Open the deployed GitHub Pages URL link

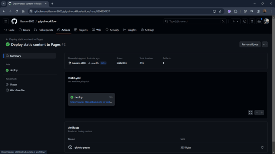(x=91, y=102)
